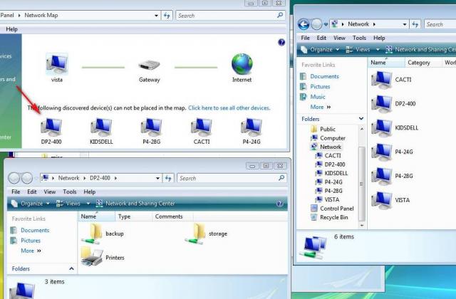
Task: Click the Search field in DP2-400 window
Action: click(232, 178)
